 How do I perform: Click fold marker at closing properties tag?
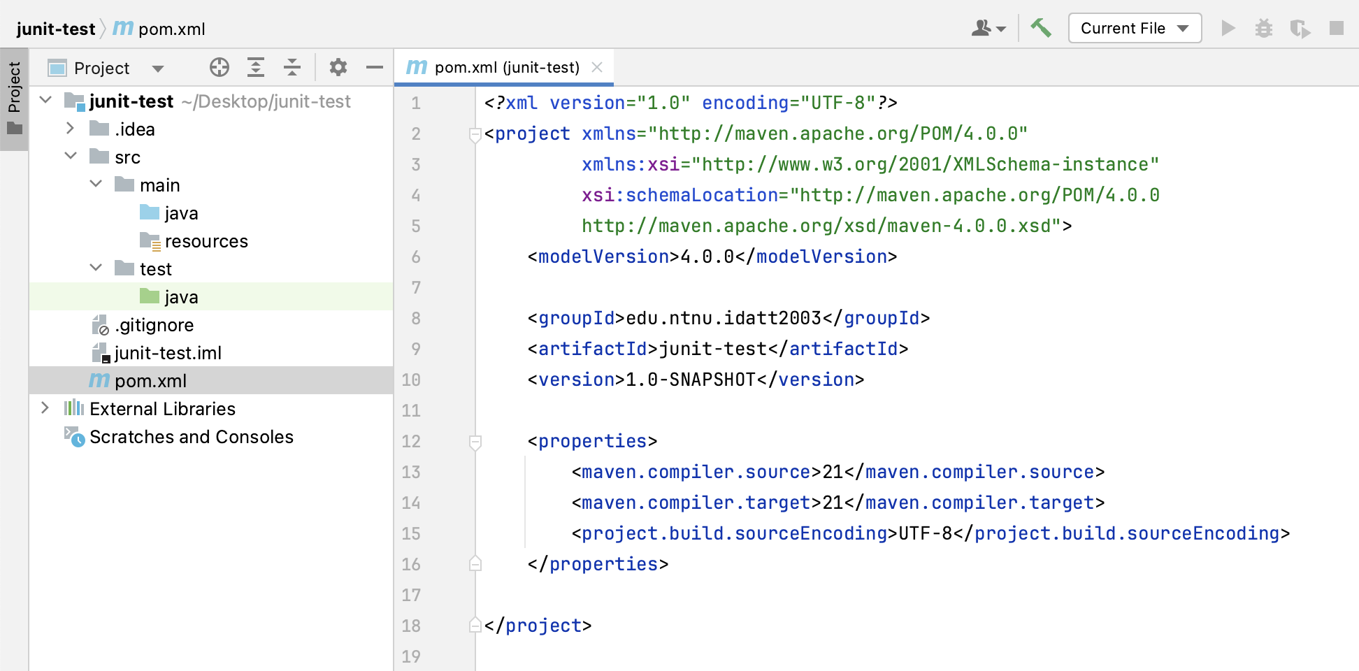(x=475, y=563)
